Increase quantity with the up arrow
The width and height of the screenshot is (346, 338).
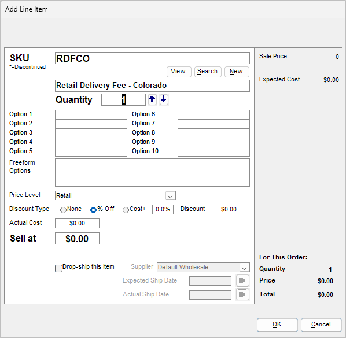[x=152, y=99]
